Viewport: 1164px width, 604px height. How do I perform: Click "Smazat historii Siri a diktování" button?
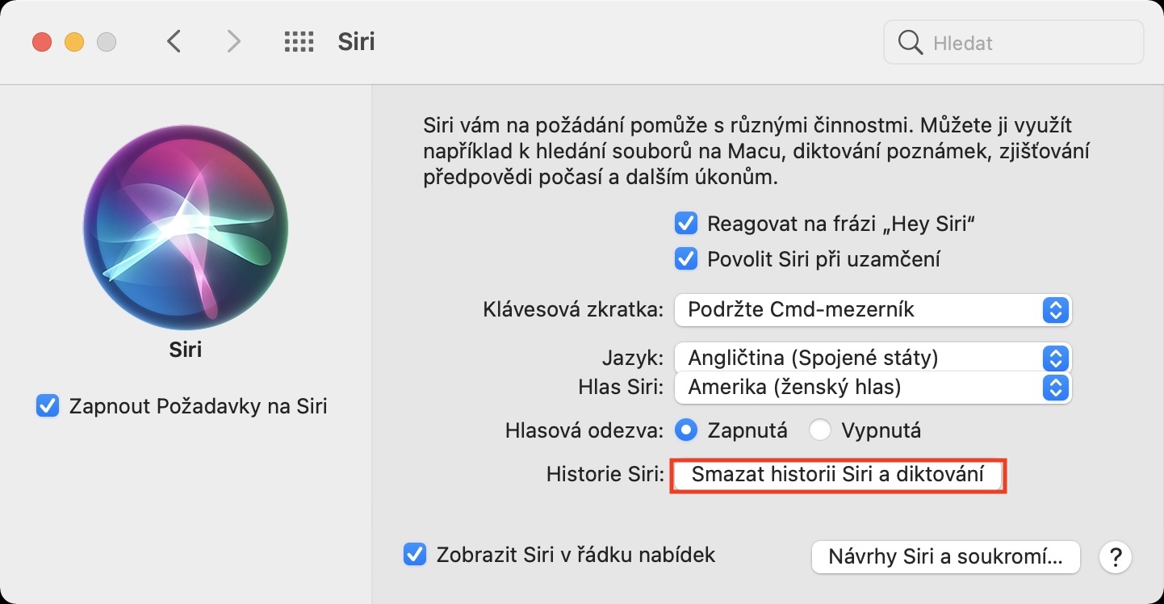click(838, 476)
